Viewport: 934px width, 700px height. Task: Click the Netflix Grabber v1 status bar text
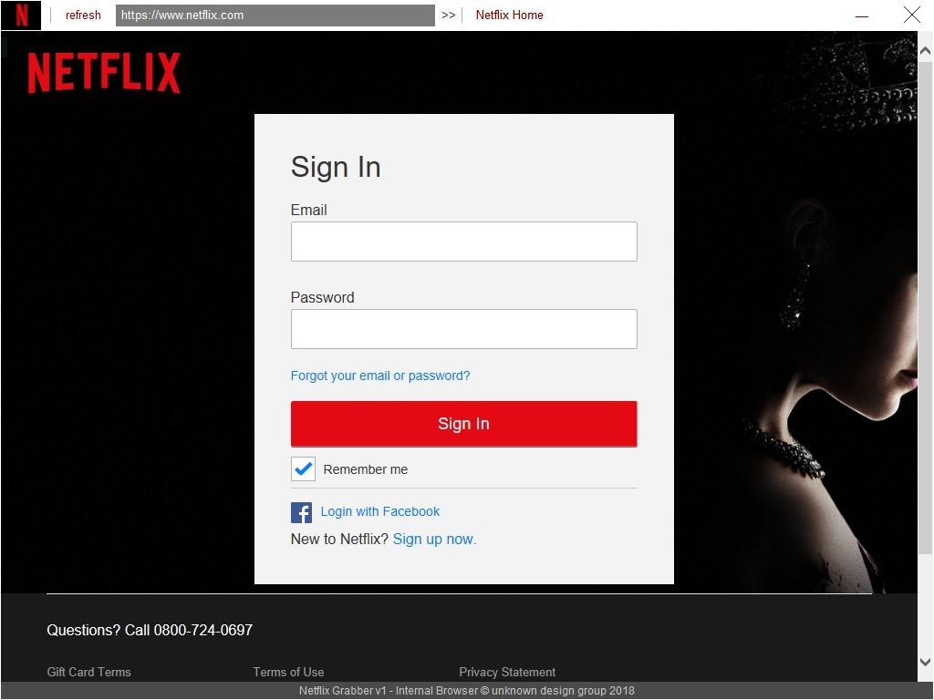pos(466,691)
